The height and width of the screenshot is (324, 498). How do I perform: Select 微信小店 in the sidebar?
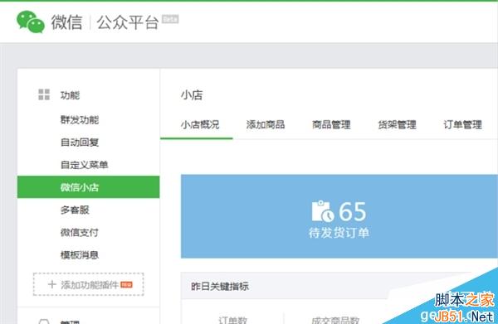click(x=88, y=187)
